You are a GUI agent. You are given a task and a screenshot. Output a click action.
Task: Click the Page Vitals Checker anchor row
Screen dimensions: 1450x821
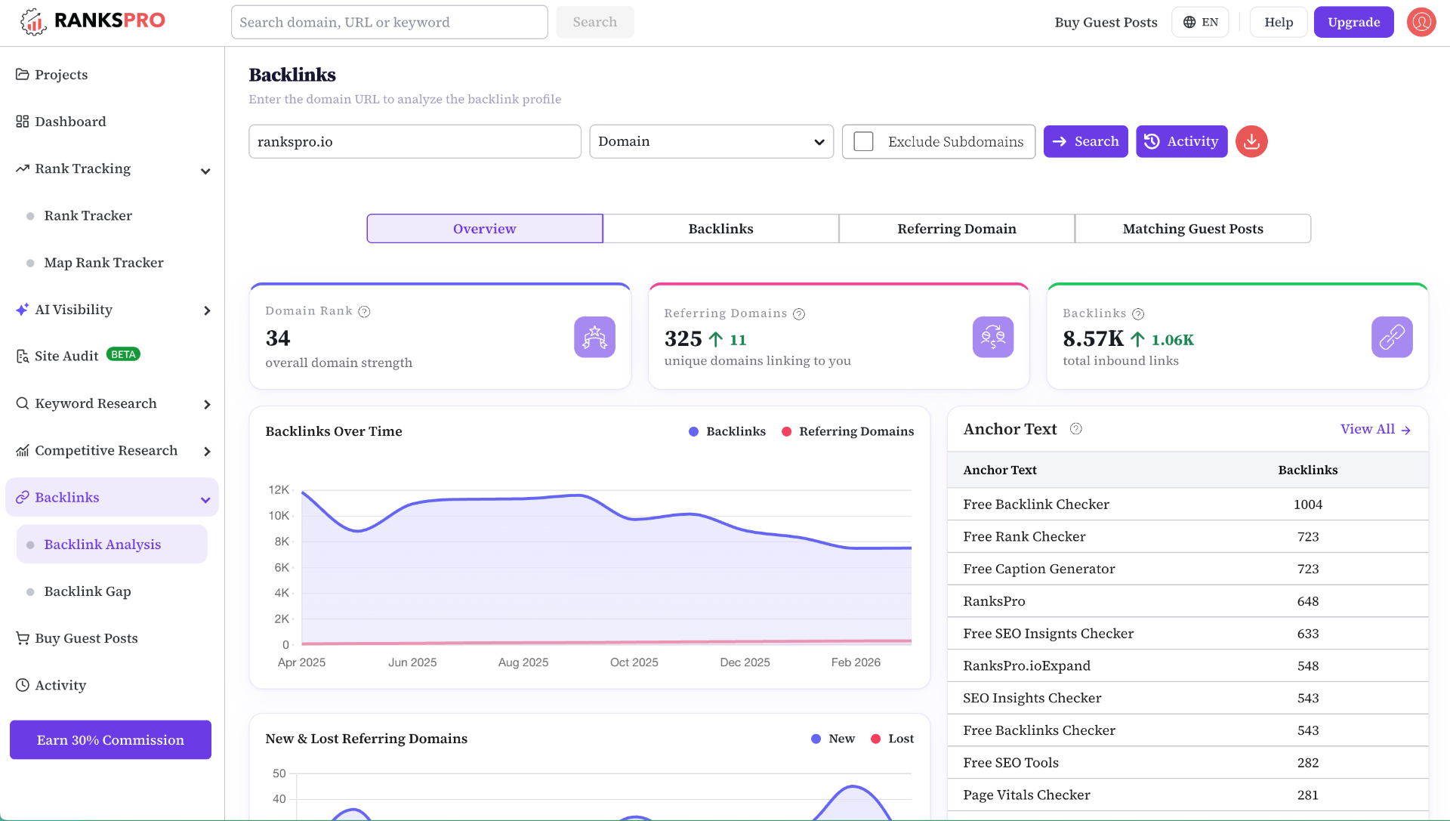(1187, 795)
